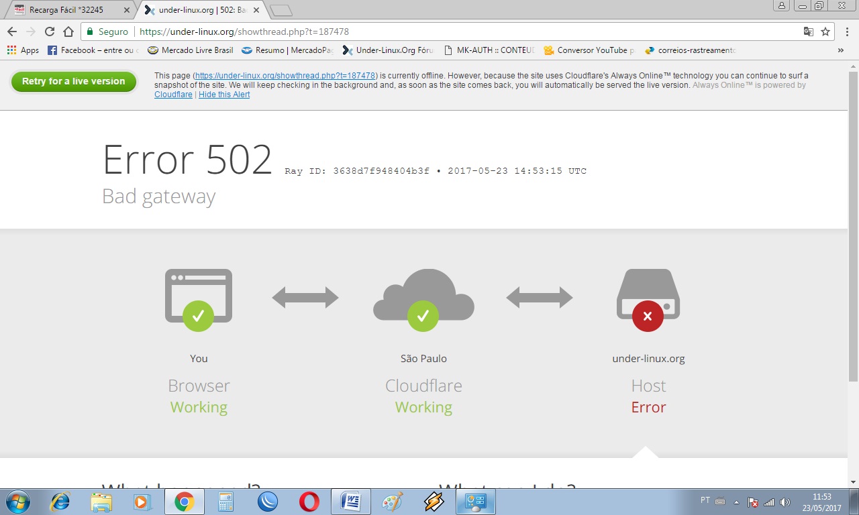The width and height of the screenshot is (859, 515).
Task: Open the correios-rastreamento bookmark
Action: tap(690, 50)
